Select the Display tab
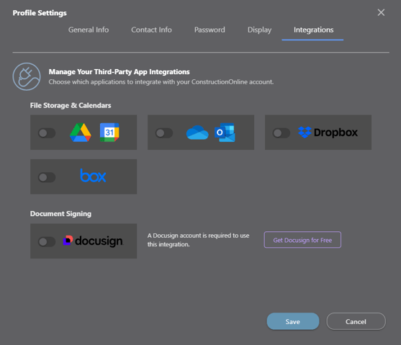The width and height of the screenshot is (401, 345). pos(259,30)
